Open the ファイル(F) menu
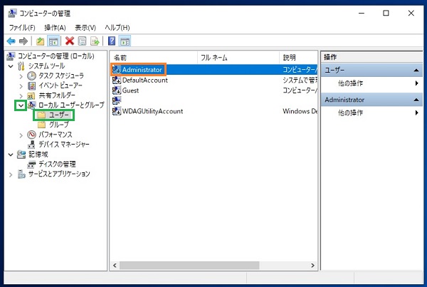 [22, 28]
